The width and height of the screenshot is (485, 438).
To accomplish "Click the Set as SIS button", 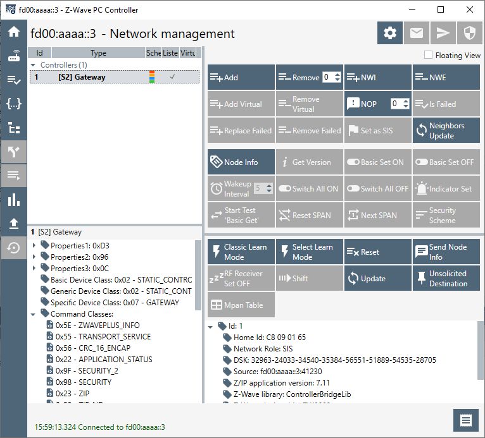I will [377, 130].
